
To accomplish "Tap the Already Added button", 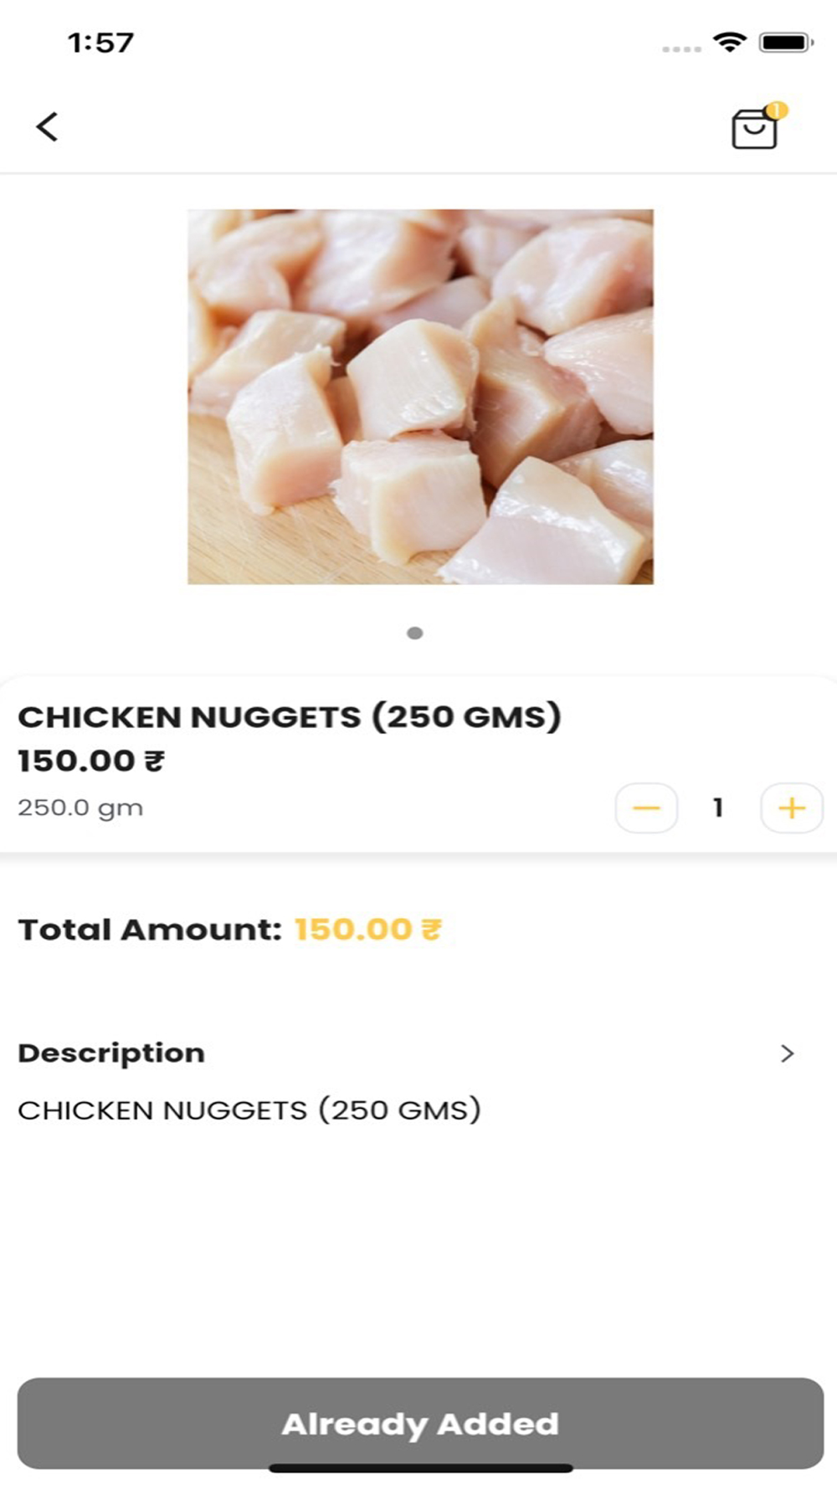I will tap(420, 1423).
